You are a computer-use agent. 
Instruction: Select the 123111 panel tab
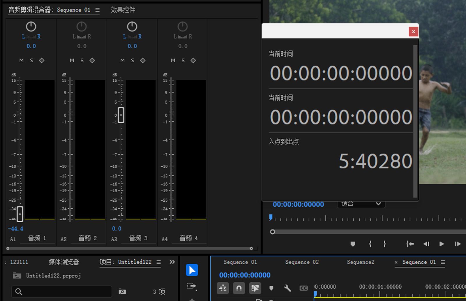pos(19,262)
